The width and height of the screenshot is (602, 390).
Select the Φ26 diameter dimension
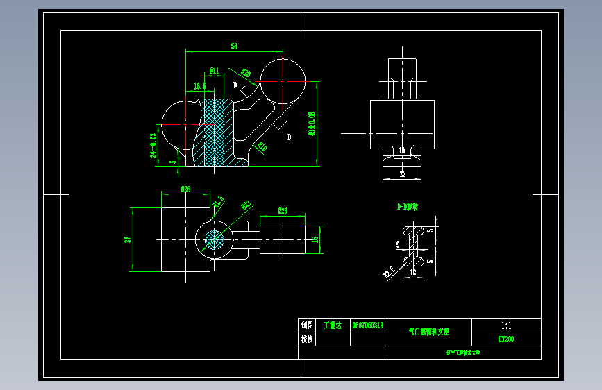[x=283, y=211]
